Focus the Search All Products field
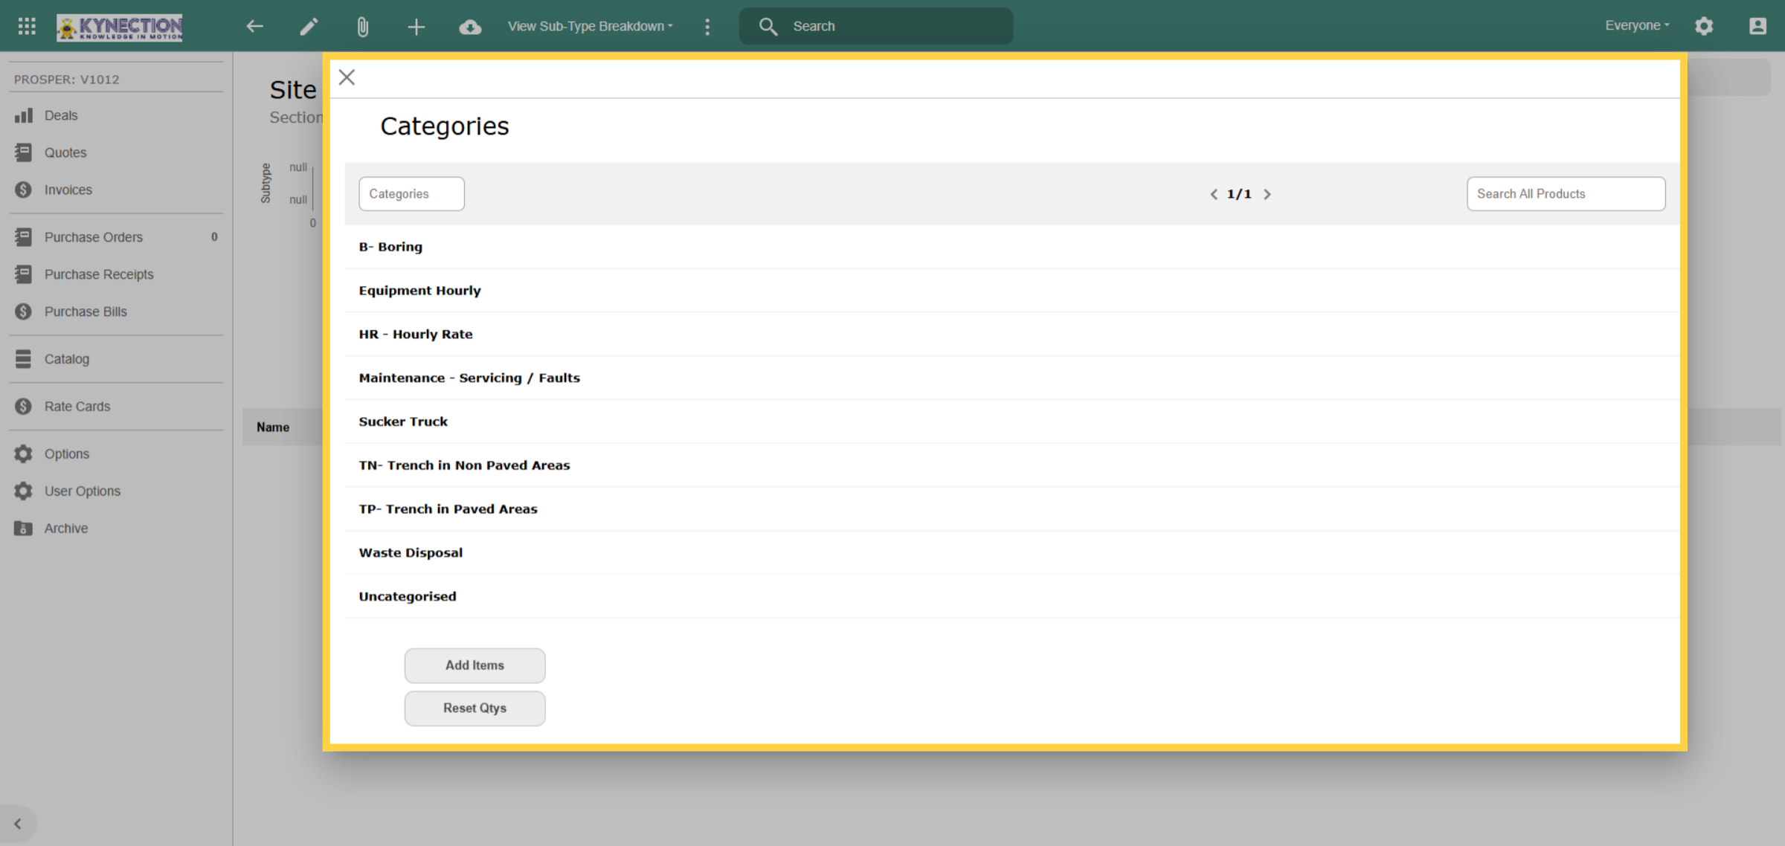Image resolution: width=1785 pixels, height=846 pixels. 1566,194
